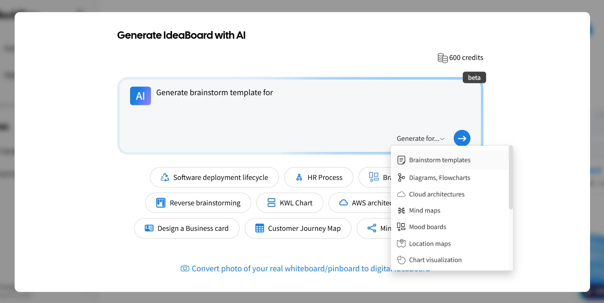This screenshot has height=303, width=604.
Task: Click the org-chart icon on the HR Process chip
Action: [x=300, y=177]
